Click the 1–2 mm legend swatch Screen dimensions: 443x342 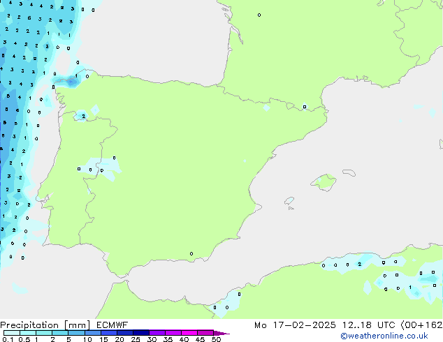click(44, 333)
